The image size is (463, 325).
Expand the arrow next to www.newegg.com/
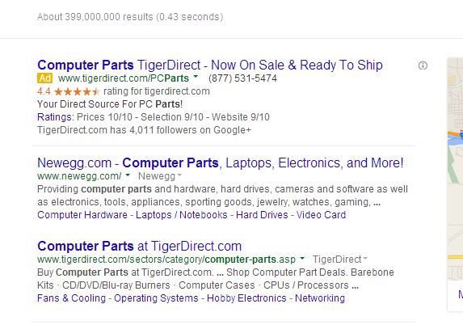tap(128, 175)
